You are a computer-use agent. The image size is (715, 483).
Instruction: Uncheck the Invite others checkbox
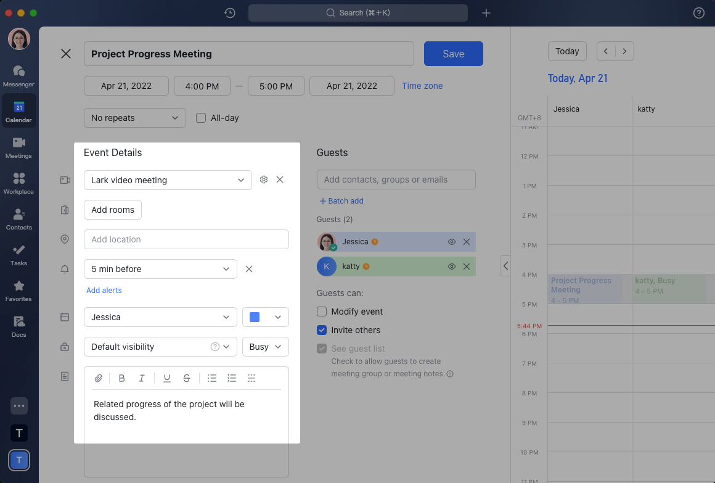(322, 330)
